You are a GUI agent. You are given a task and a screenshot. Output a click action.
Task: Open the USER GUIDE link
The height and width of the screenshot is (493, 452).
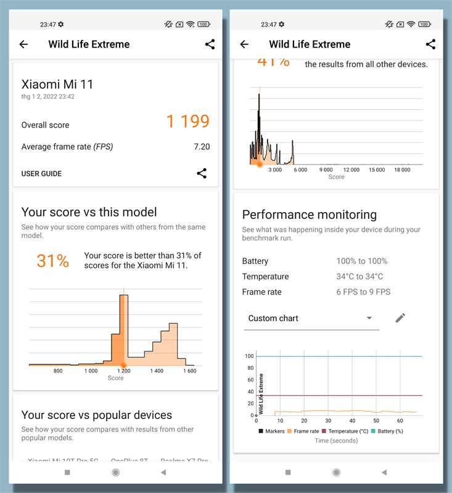(x=41, y=174)
